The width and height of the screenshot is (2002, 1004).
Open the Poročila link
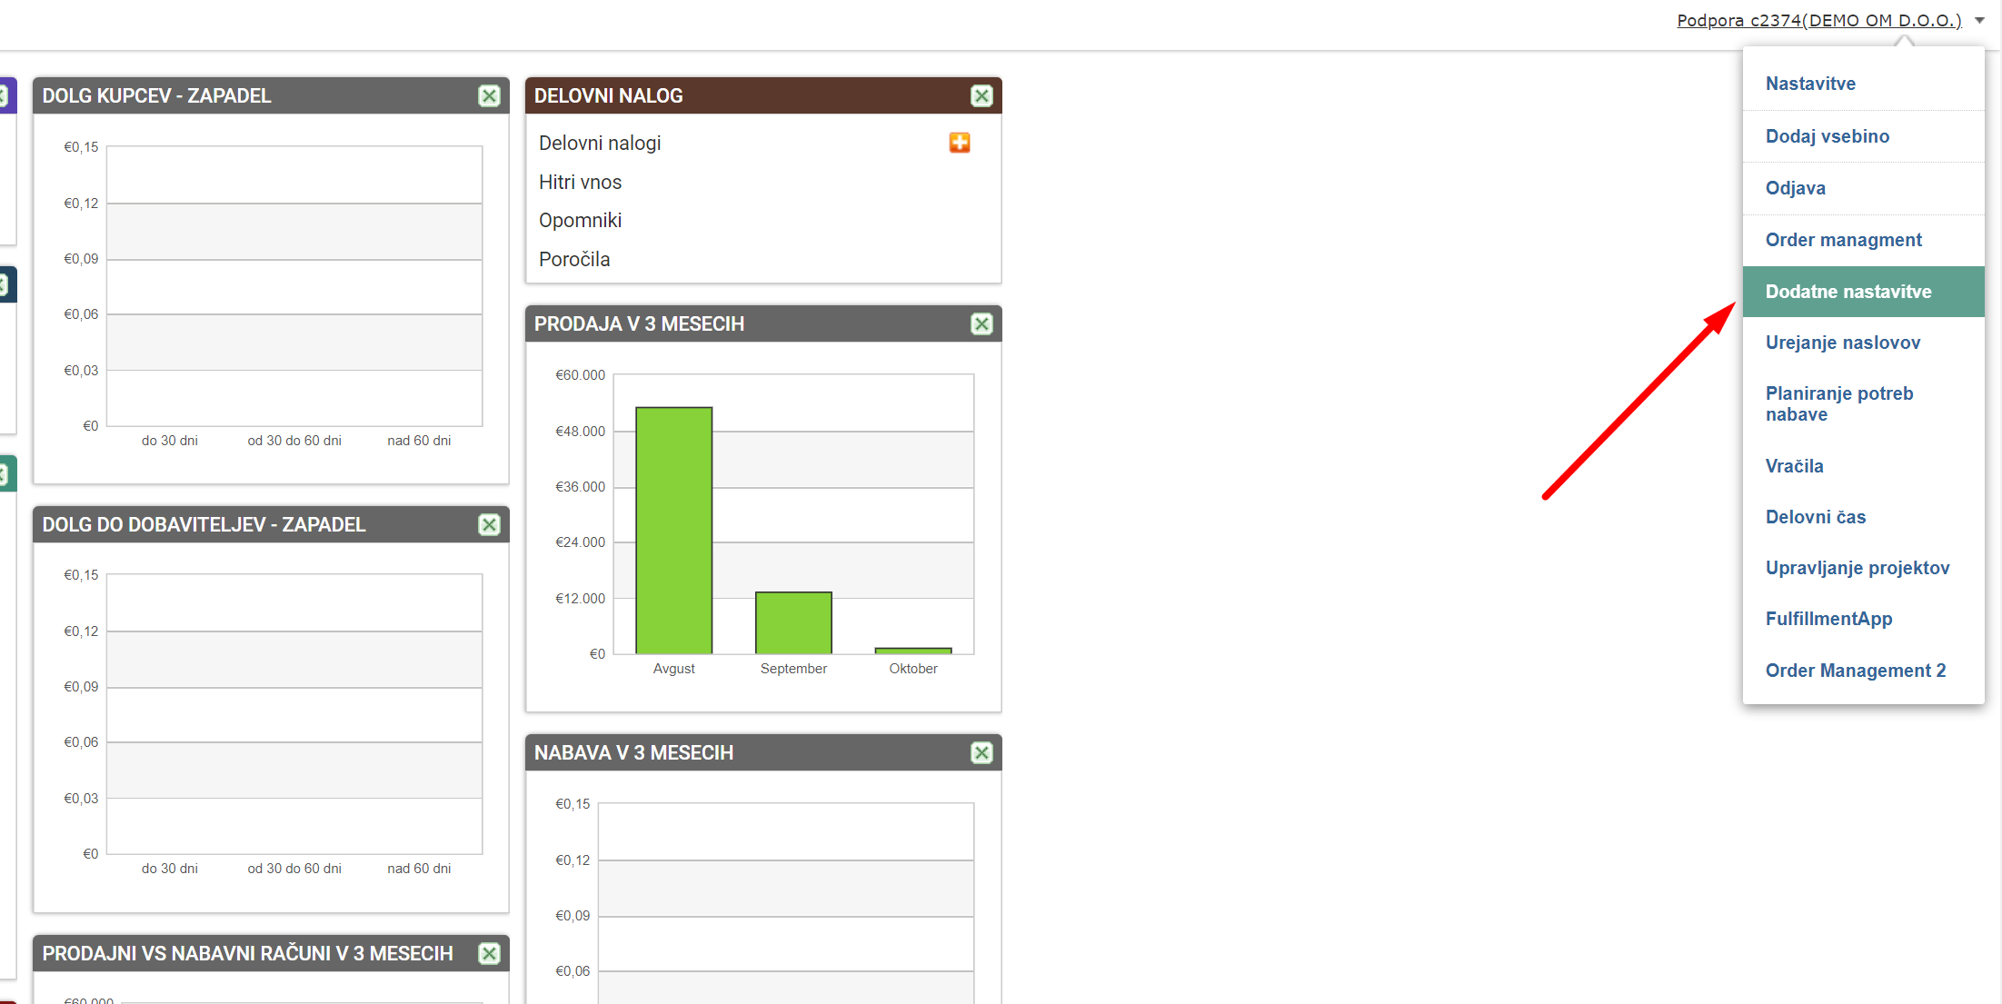coord(574,259)
